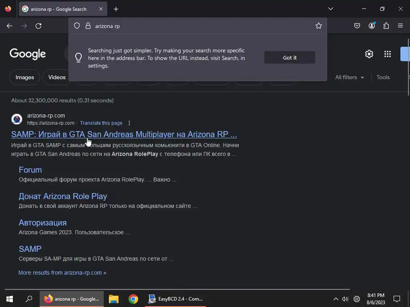
Task: Reload the page with the refresh icon
Action: (x=38, y=26)
